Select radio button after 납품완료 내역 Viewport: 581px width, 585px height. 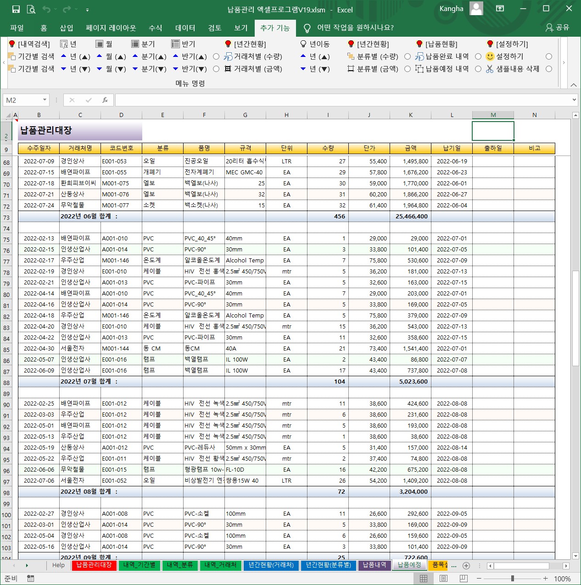coord(478,56)
